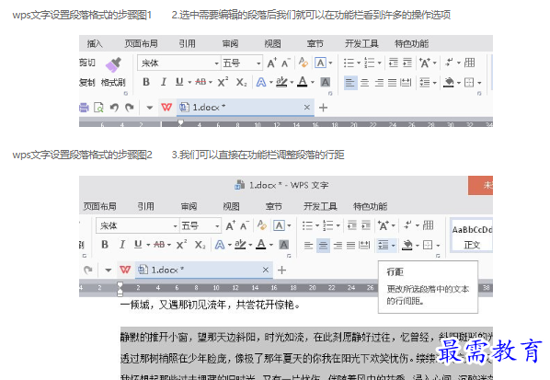Click bullet list icon in upper toolbar
550x380 pixels.
click(x=349, y=63)
